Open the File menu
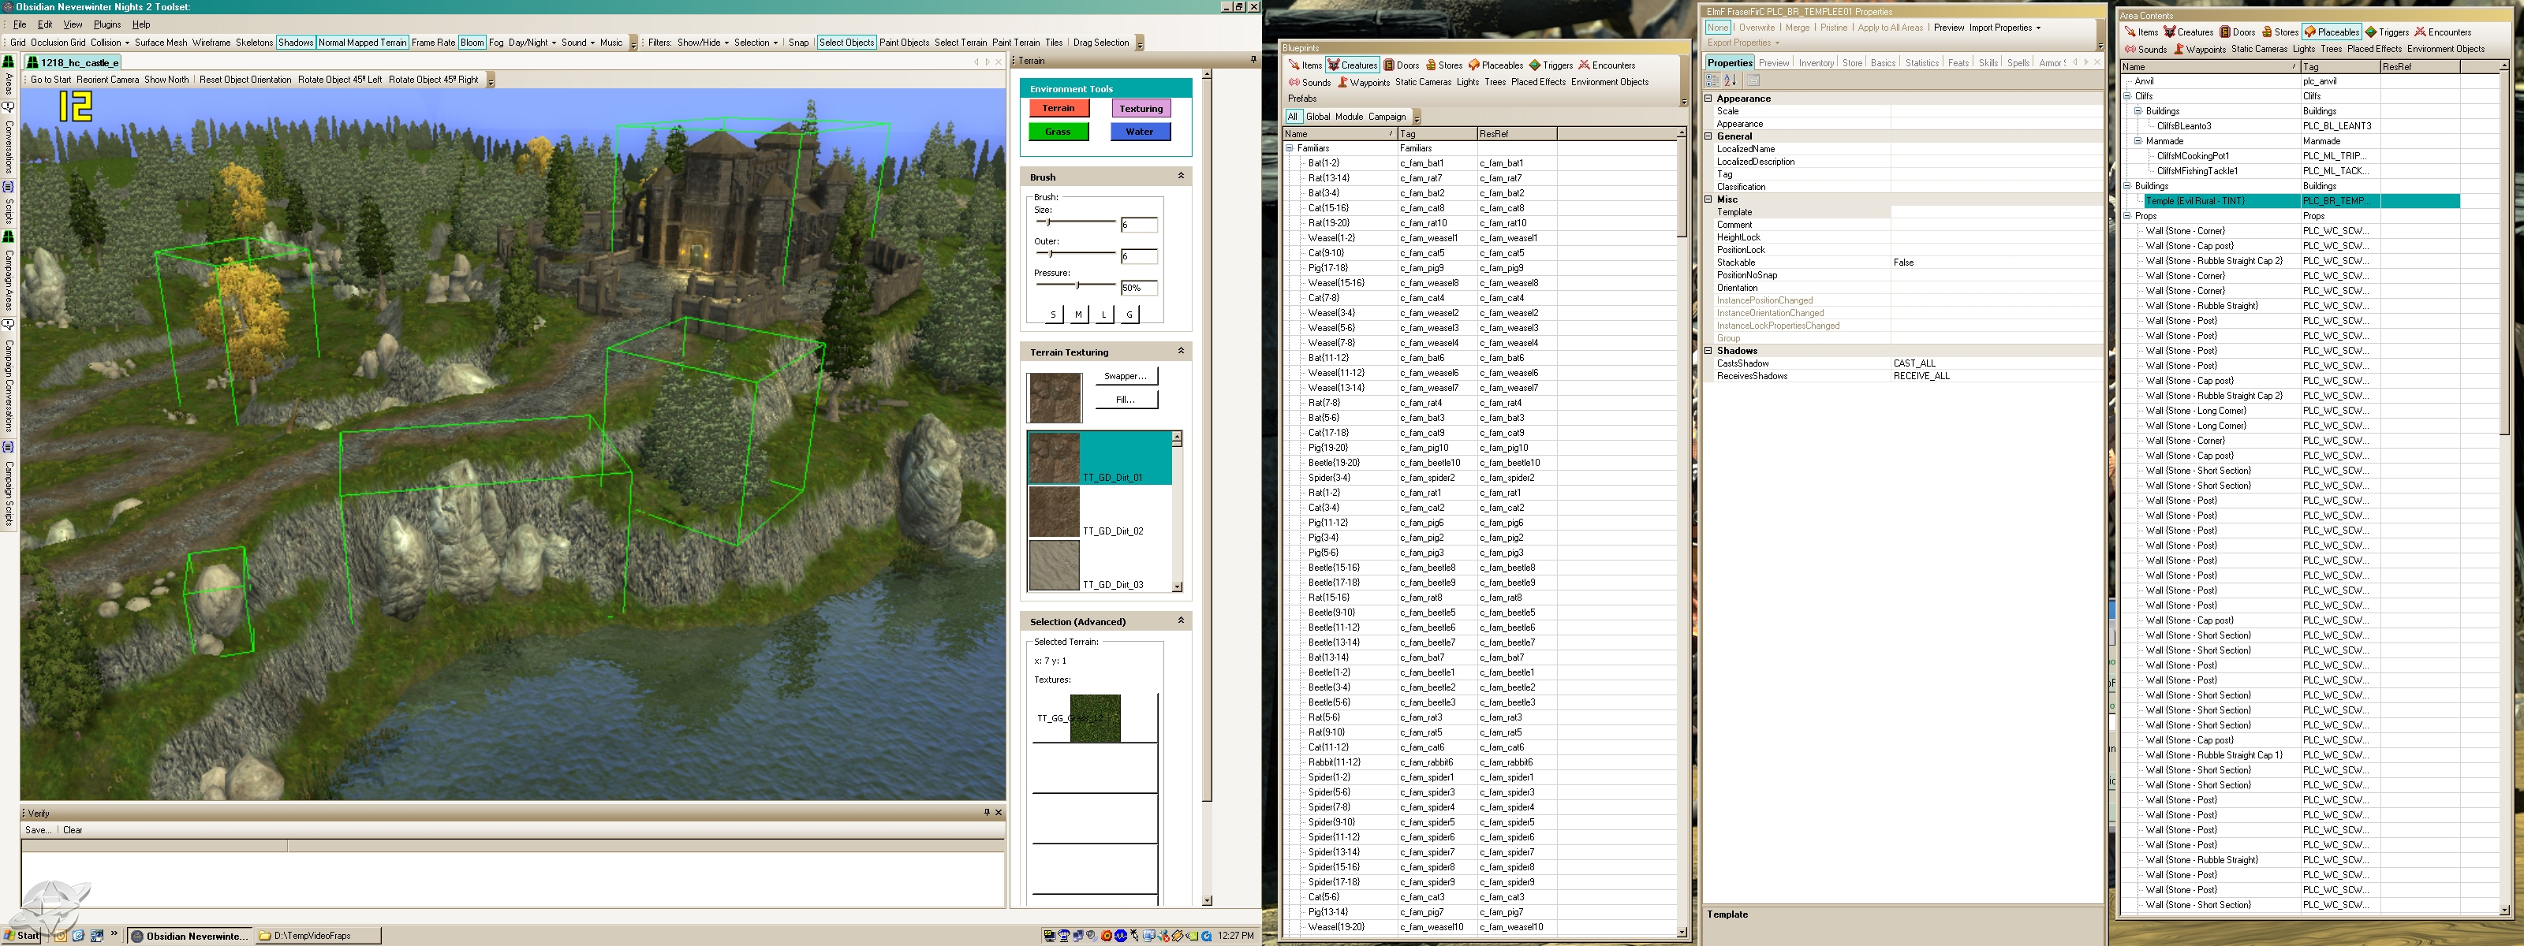Viewport: 2524px width, 946px height. 20,24
